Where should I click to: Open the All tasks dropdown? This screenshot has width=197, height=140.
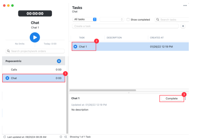tap(85, 19)
